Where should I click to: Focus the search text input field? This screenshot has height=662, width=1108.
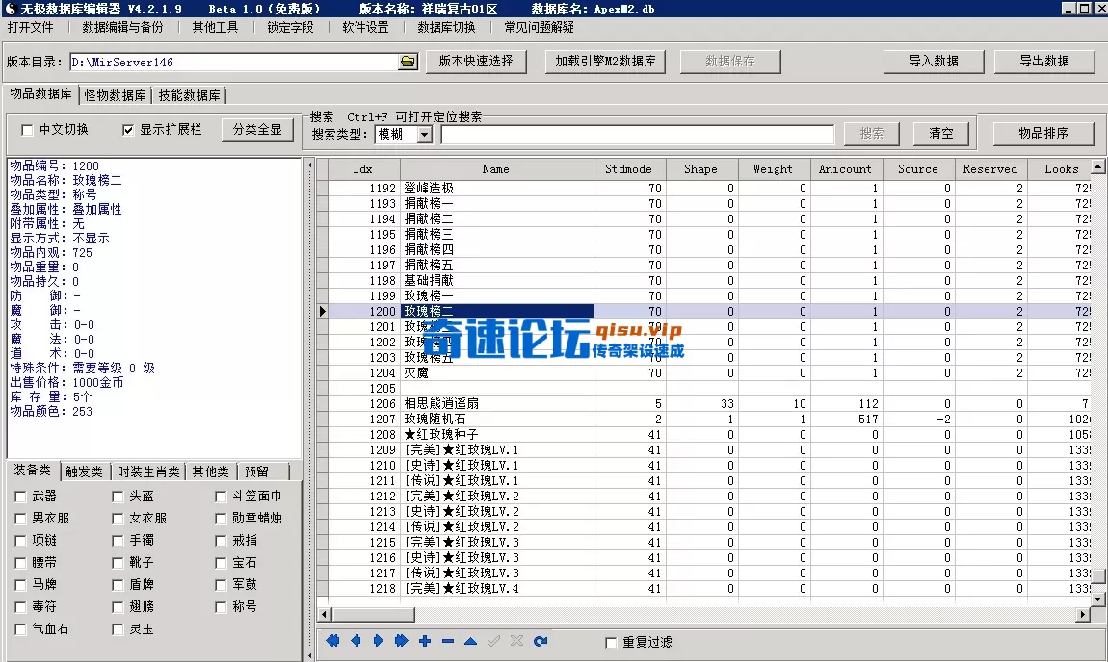click(638, 134)
